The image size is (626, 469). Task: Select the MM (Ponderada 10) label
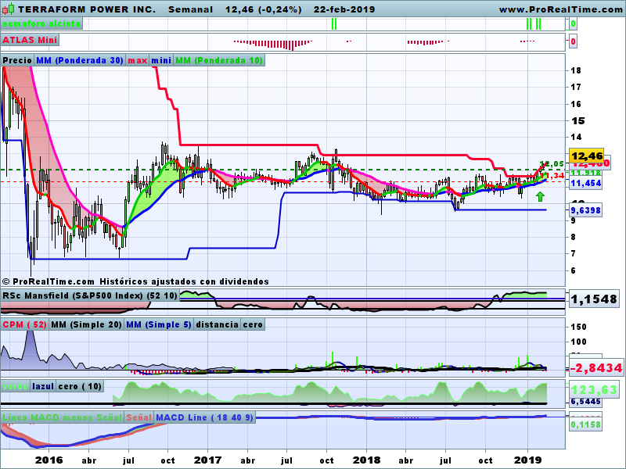coord(219,60)
